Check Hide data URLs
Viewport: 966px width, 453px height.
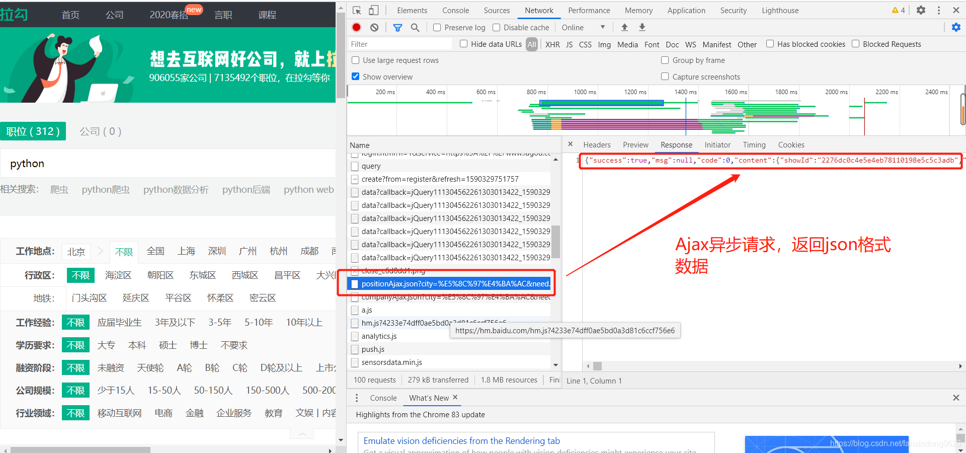pos(463,44)
